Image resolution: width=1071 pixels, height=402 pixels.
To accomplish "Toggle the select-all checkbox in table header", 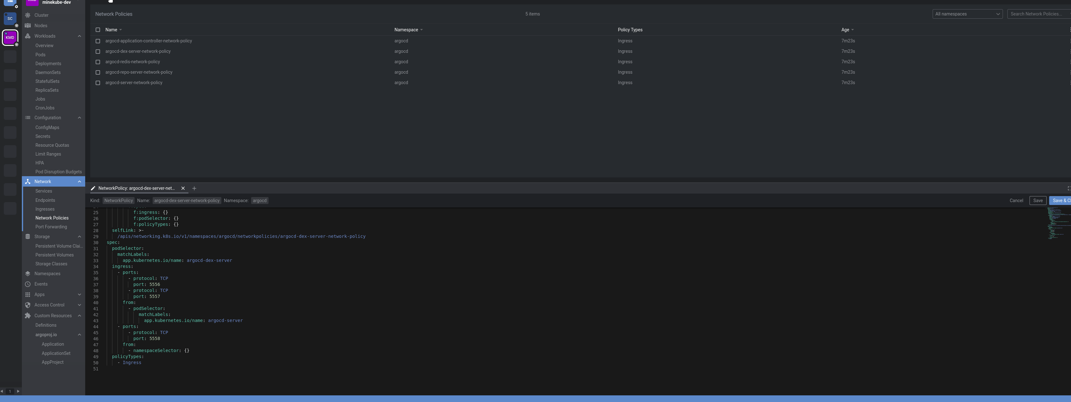I will (98, 30).
